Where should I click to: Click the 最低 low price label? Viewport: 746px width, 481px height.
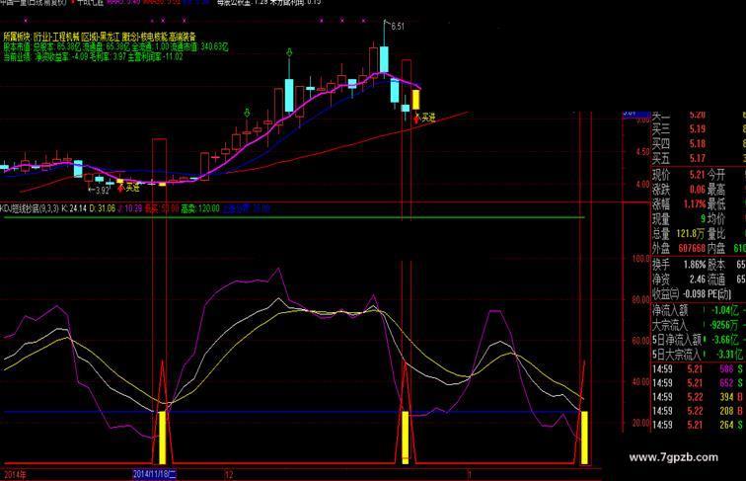point(716,204)
